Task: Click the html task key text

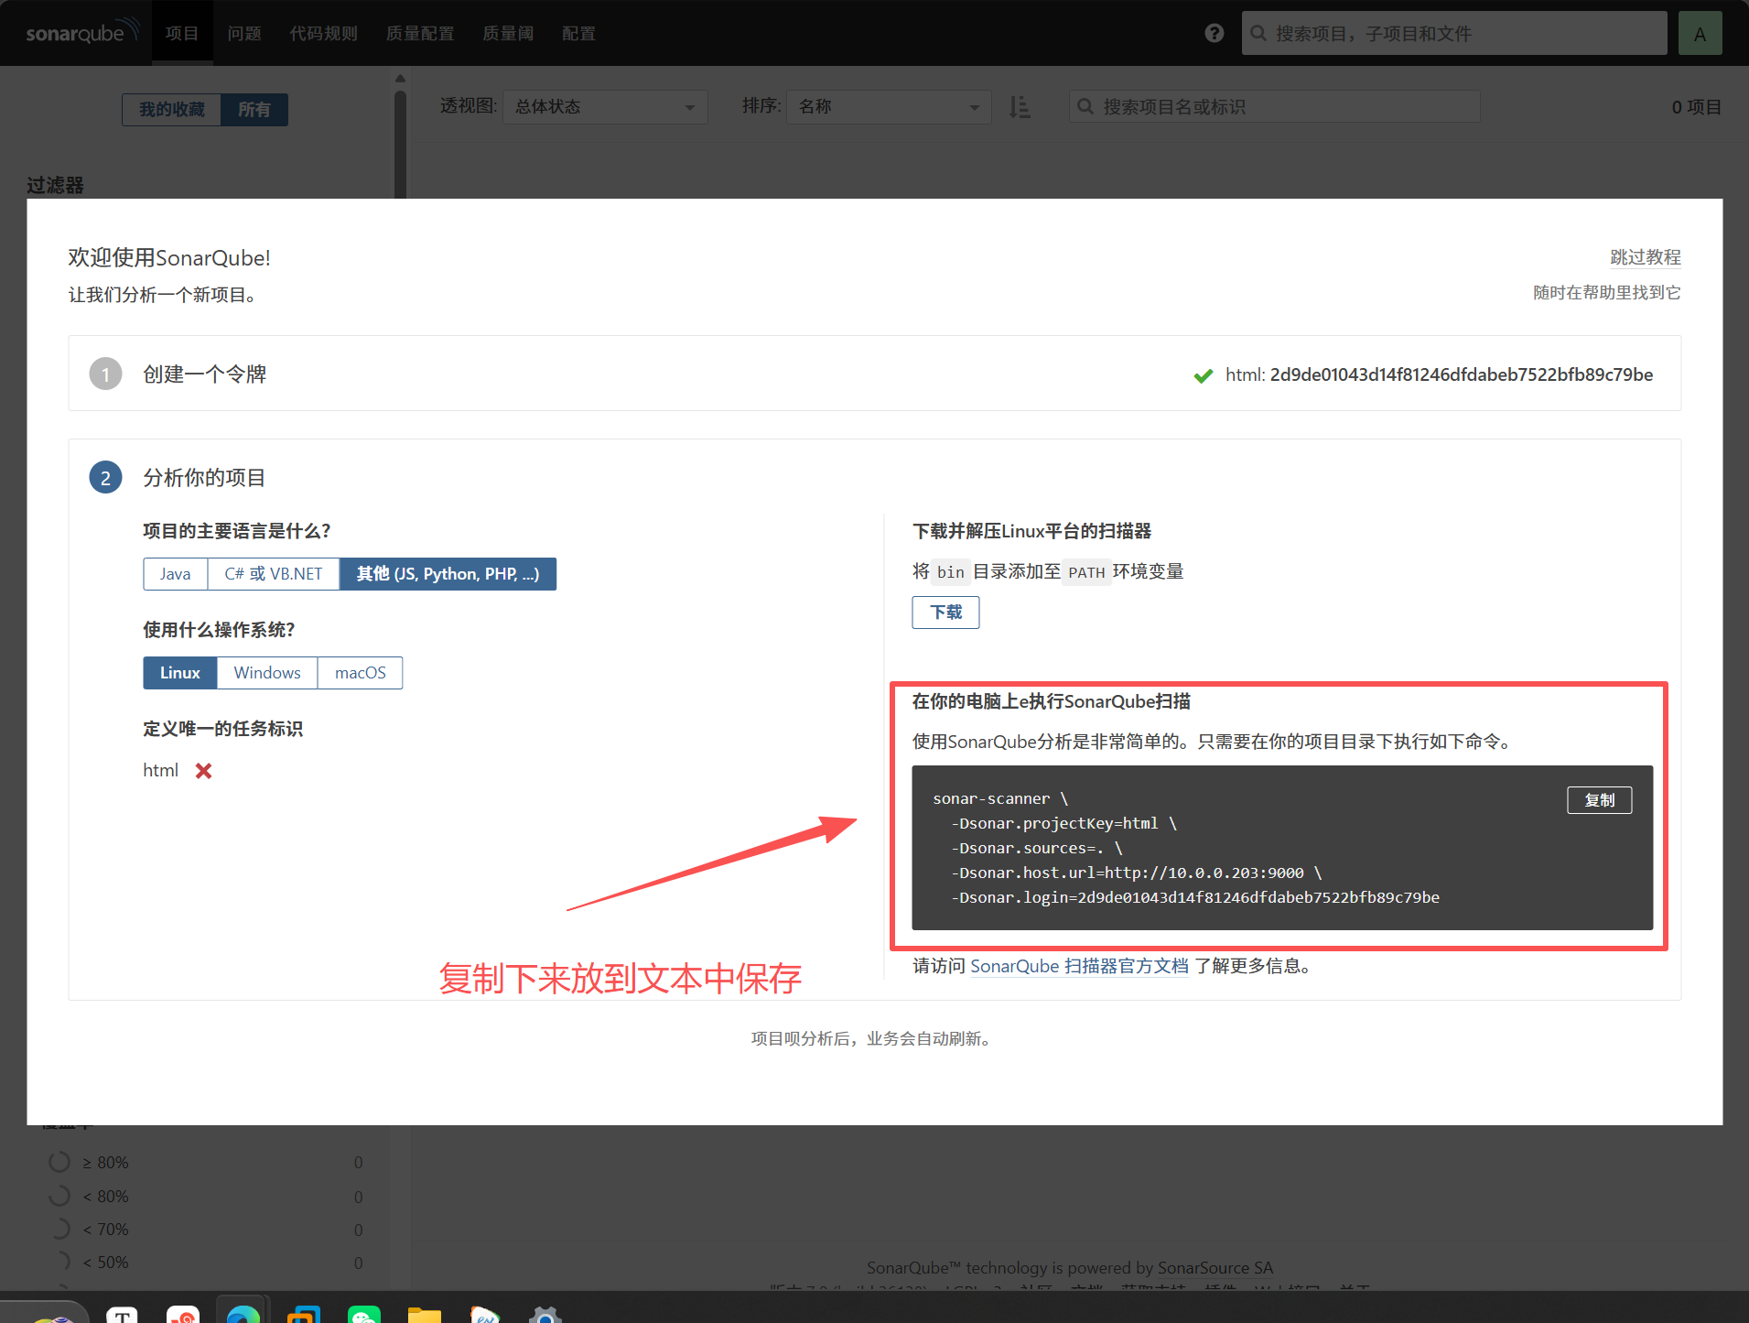Action: coord(160,771)
